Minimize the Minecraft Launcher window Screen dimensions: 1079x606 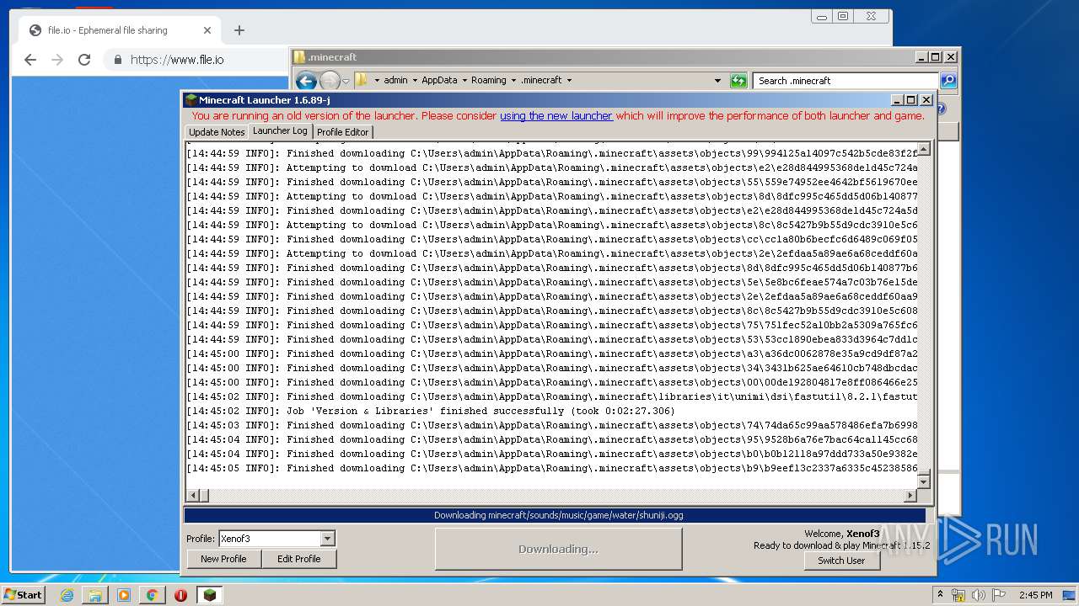pos(898,100)
